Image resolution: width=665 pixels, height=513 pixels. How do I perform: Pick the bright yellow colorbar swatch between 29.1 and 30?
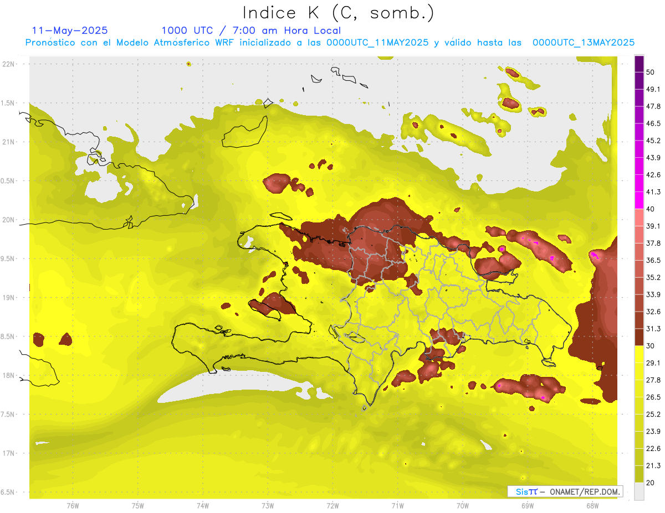point(639,355)
